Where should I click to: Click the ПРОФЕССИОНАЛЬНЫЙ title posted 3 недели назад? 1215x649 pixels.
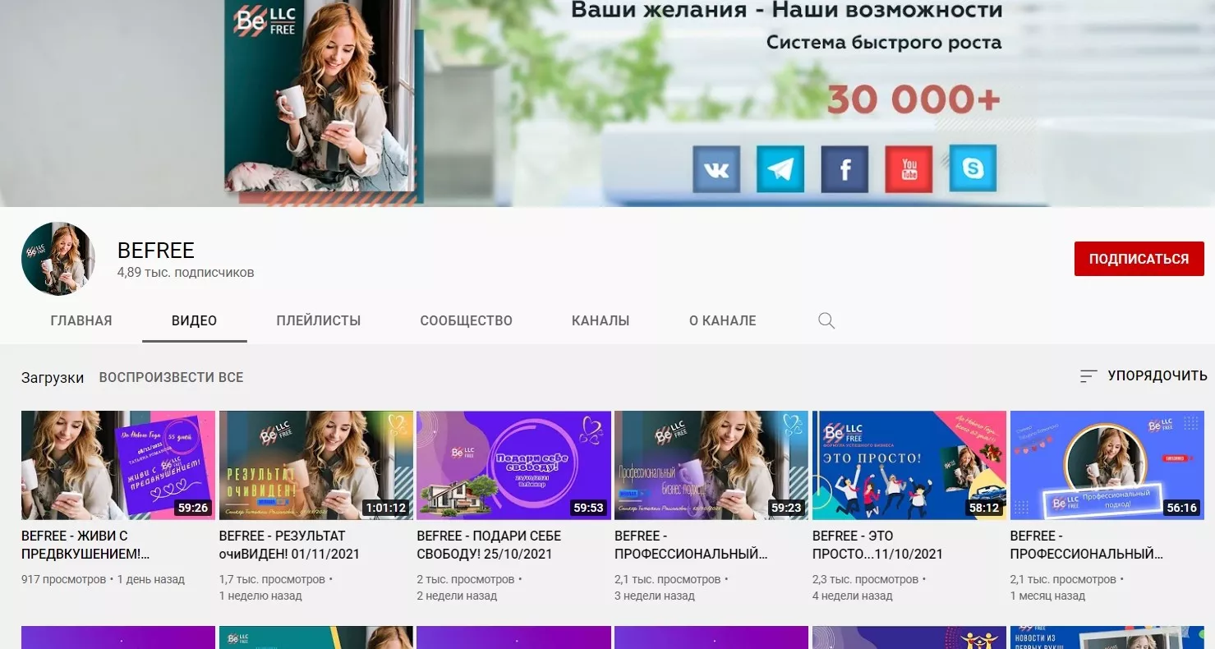point(691,545)
